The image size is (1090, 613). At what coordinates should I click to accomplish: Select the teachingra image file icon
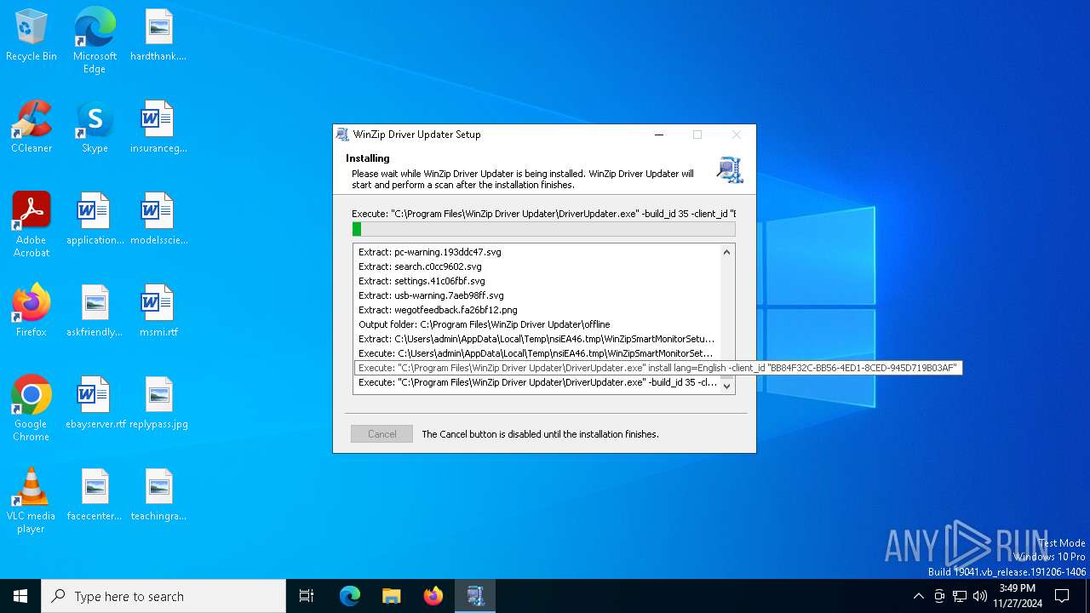point(158,495)
